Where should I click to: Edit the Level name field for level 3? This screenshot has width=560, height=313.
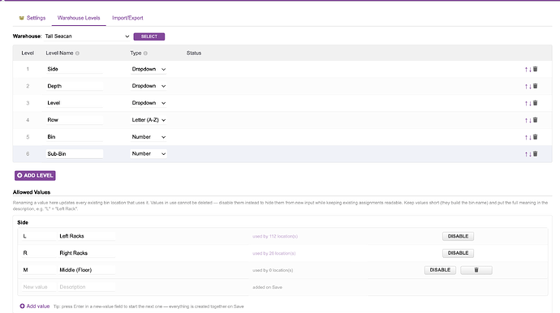(x=75, y=103)
